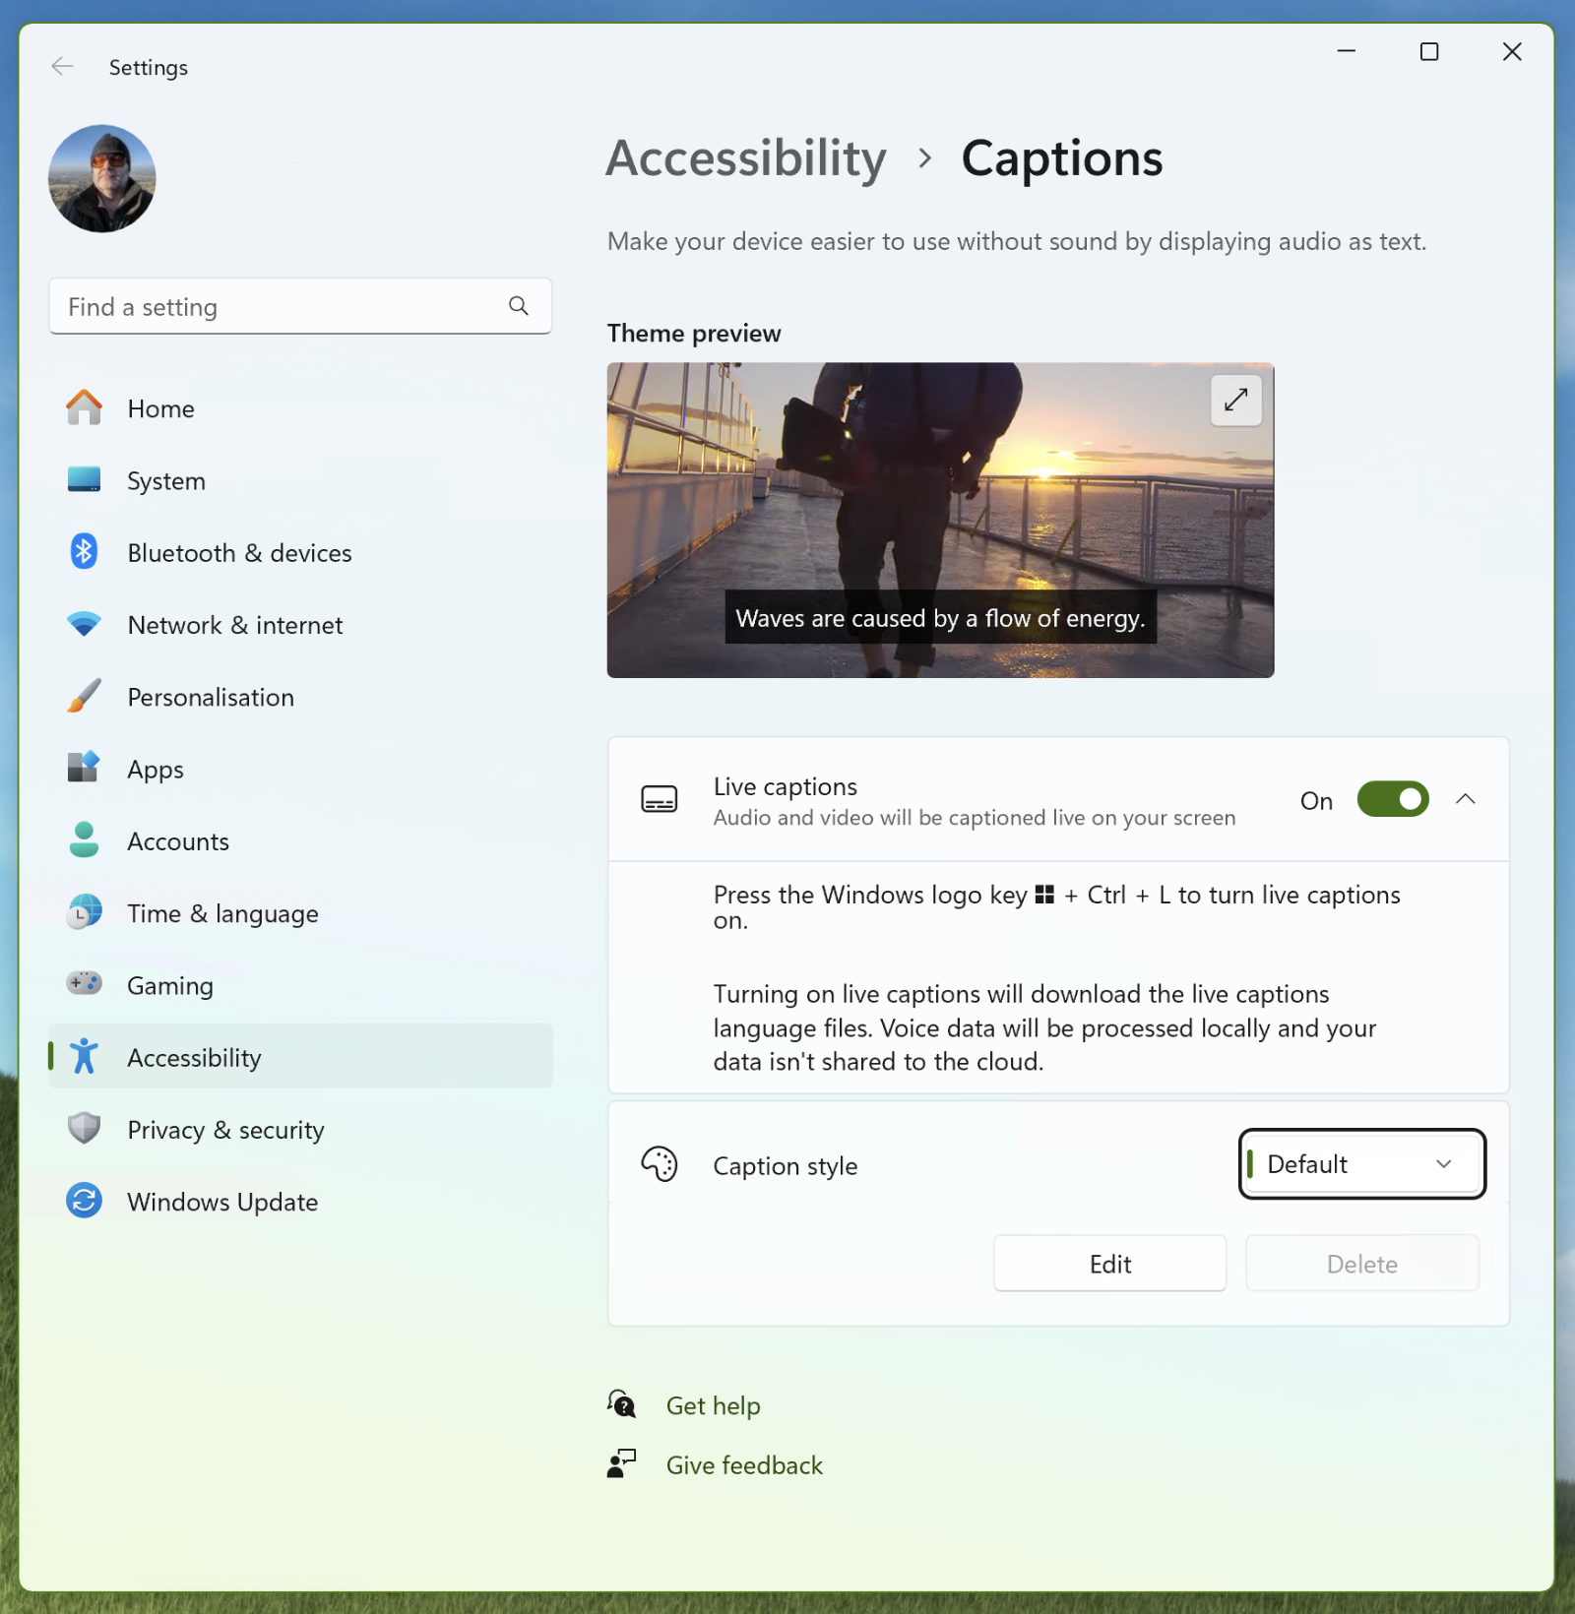The width and height of the screenshot is (1575, 1614).
Task: Turn off the Live captions toggle
Action: coord(1391,799)
